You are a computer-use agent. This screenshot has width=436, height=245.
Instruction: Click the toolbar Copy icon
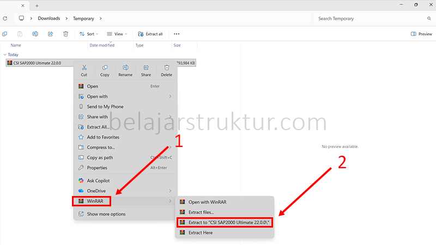coord(5,34)
